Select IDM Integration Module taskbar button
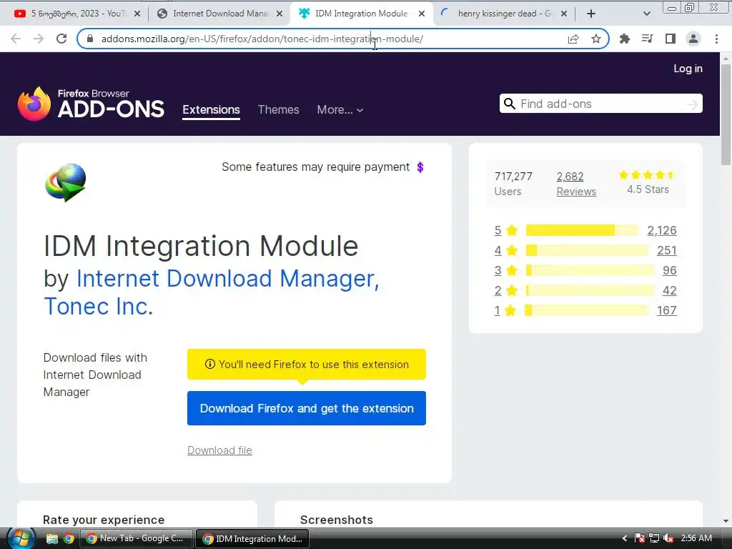 (252, 538)
